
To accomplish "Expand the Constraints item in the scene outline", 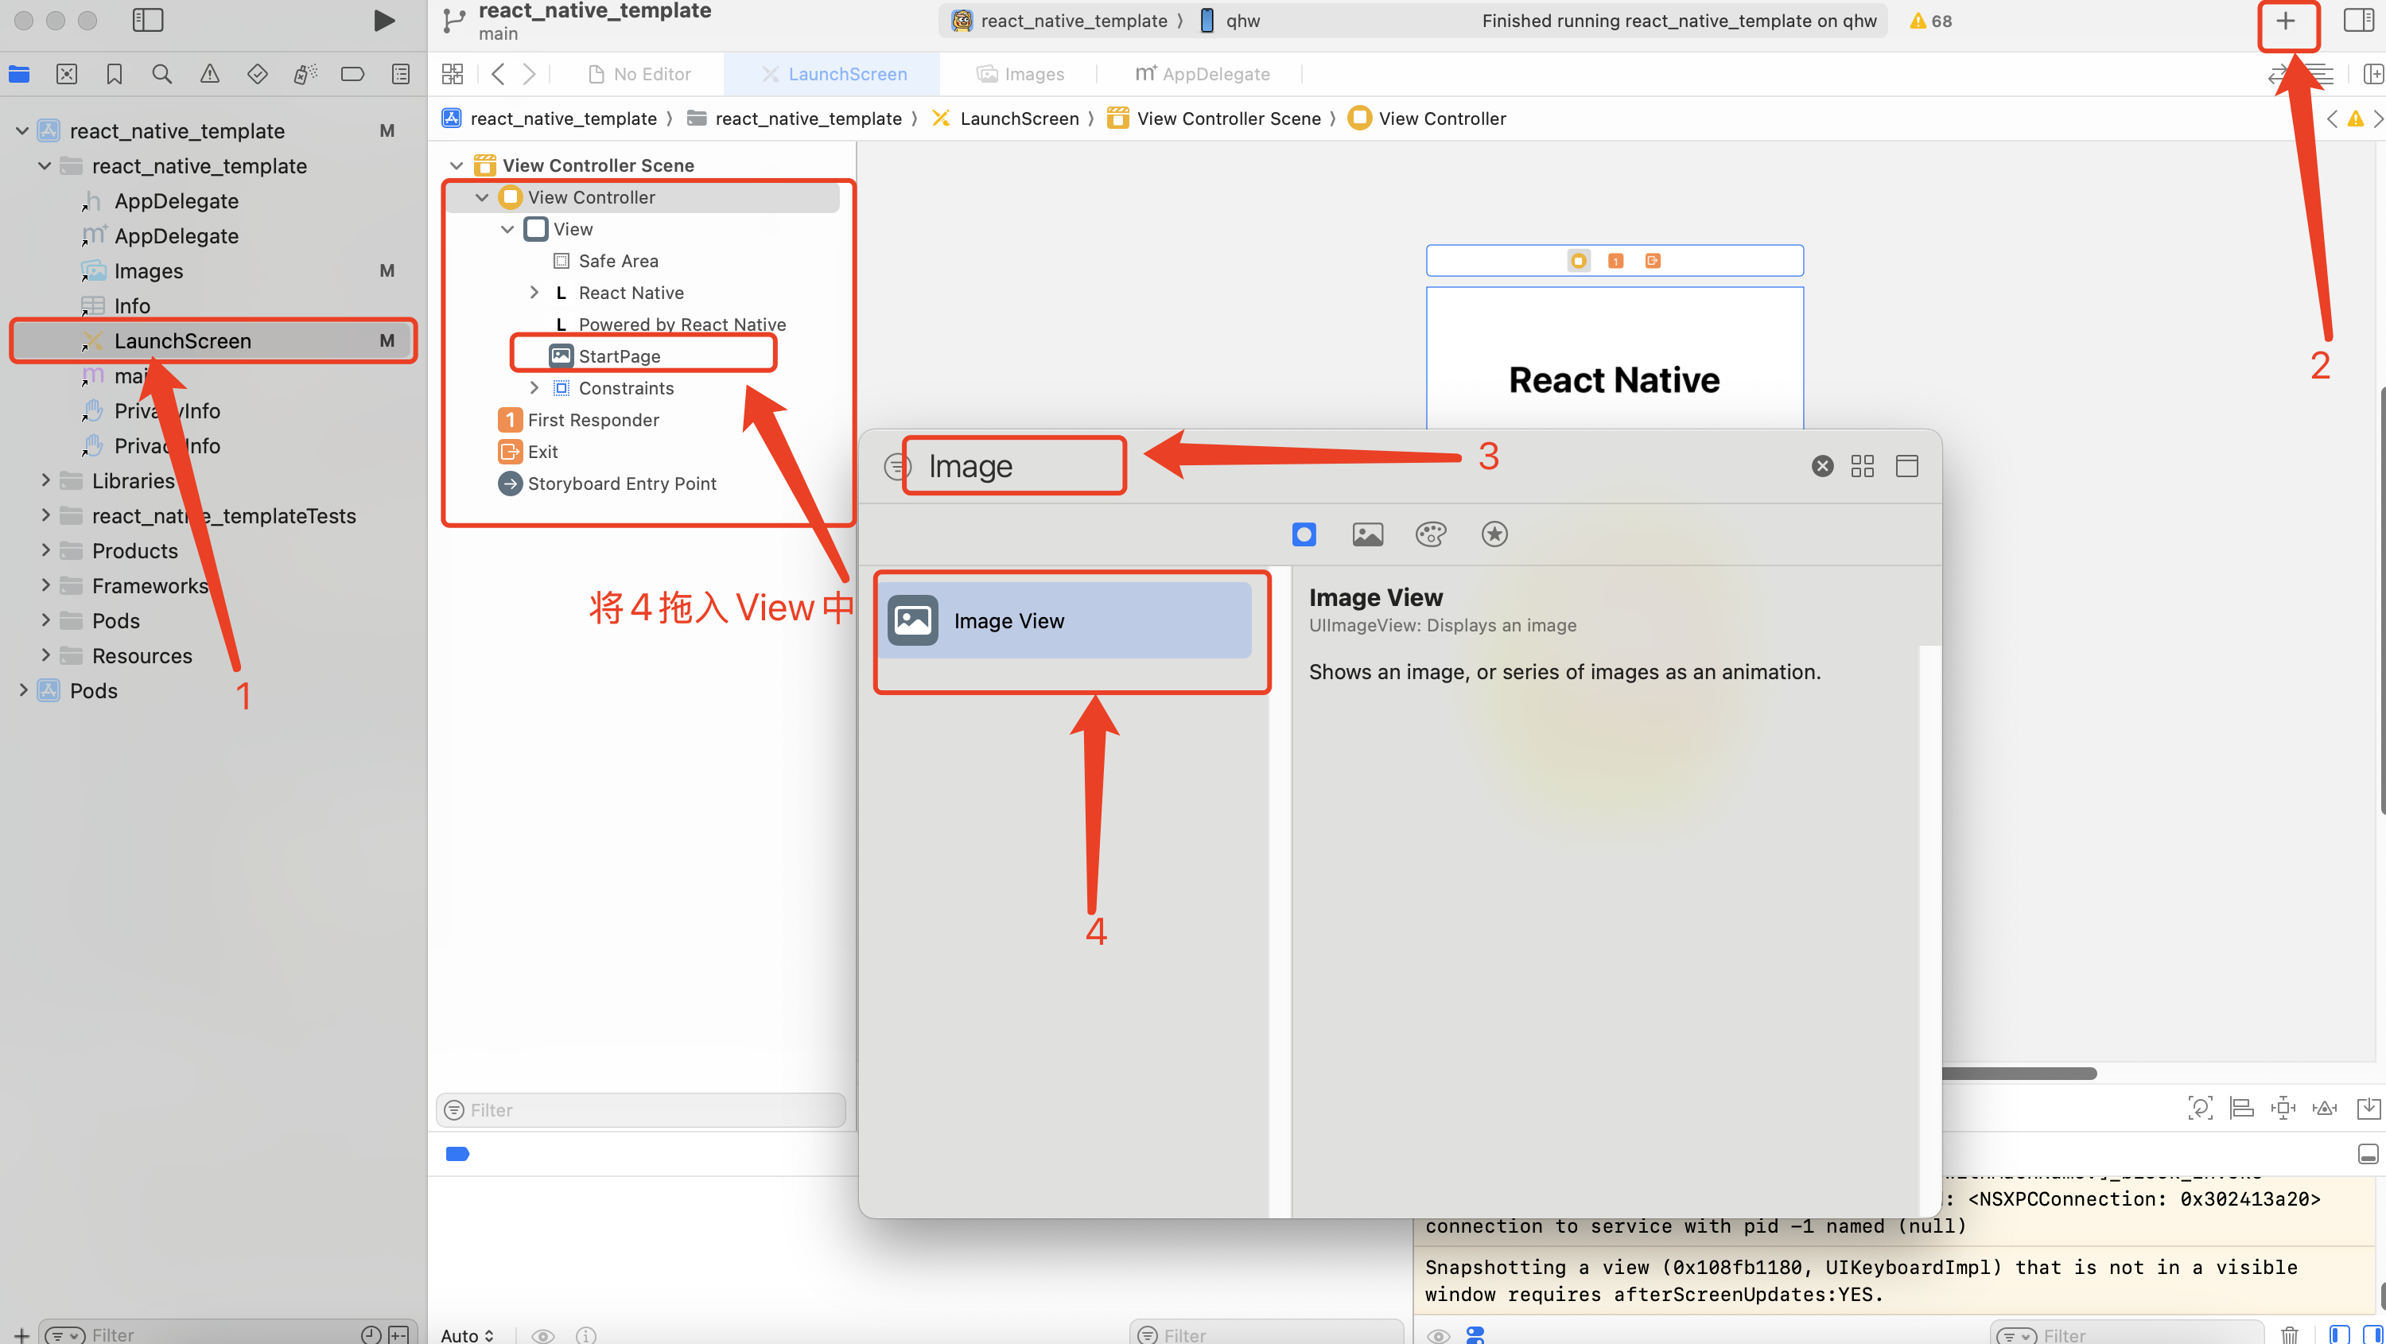I will (x=534, y=388).
